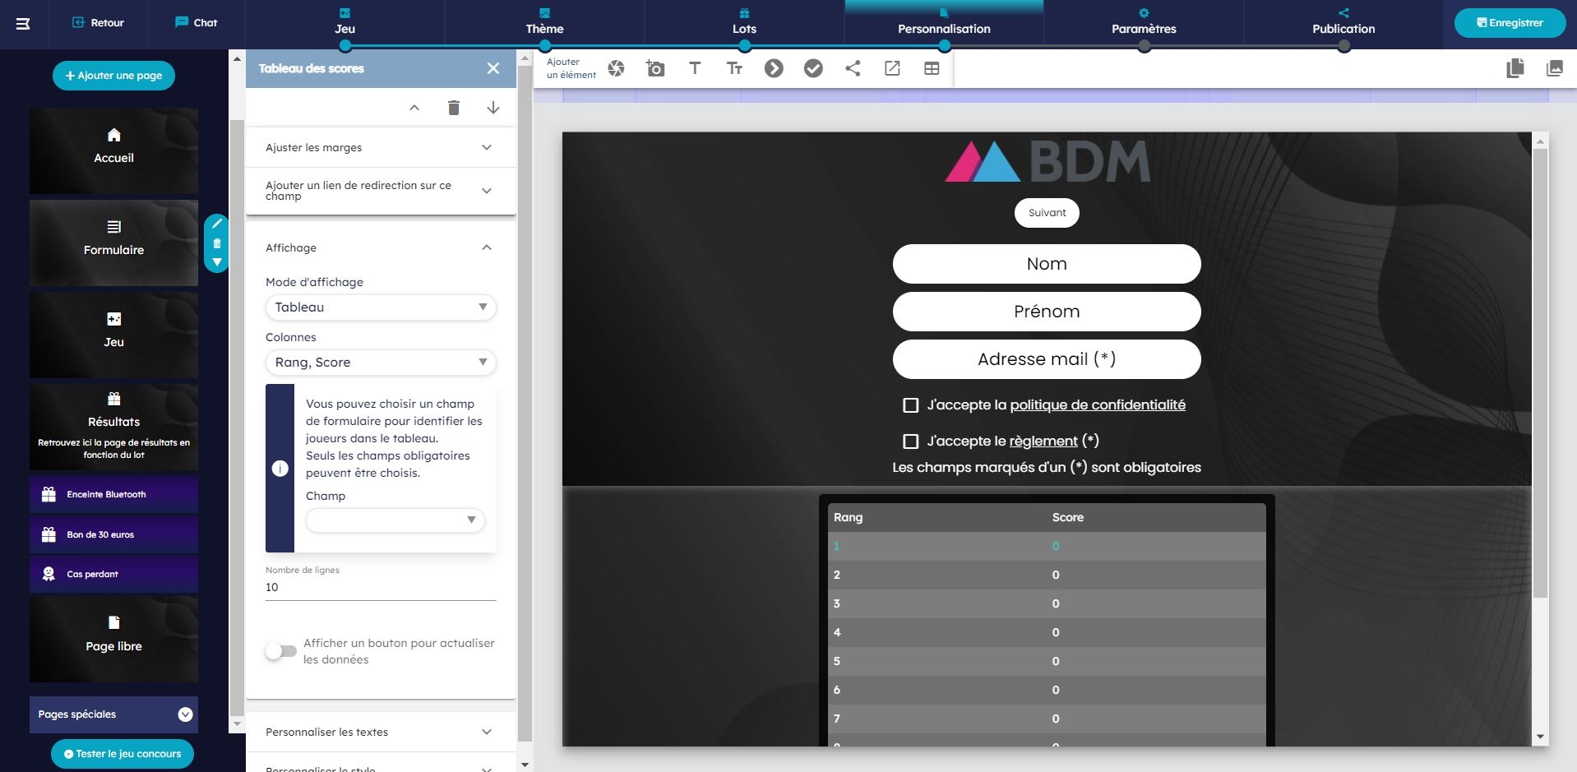Go to the Thème tab
Viewport: 1577px width, 772px height.
[544, 23]
